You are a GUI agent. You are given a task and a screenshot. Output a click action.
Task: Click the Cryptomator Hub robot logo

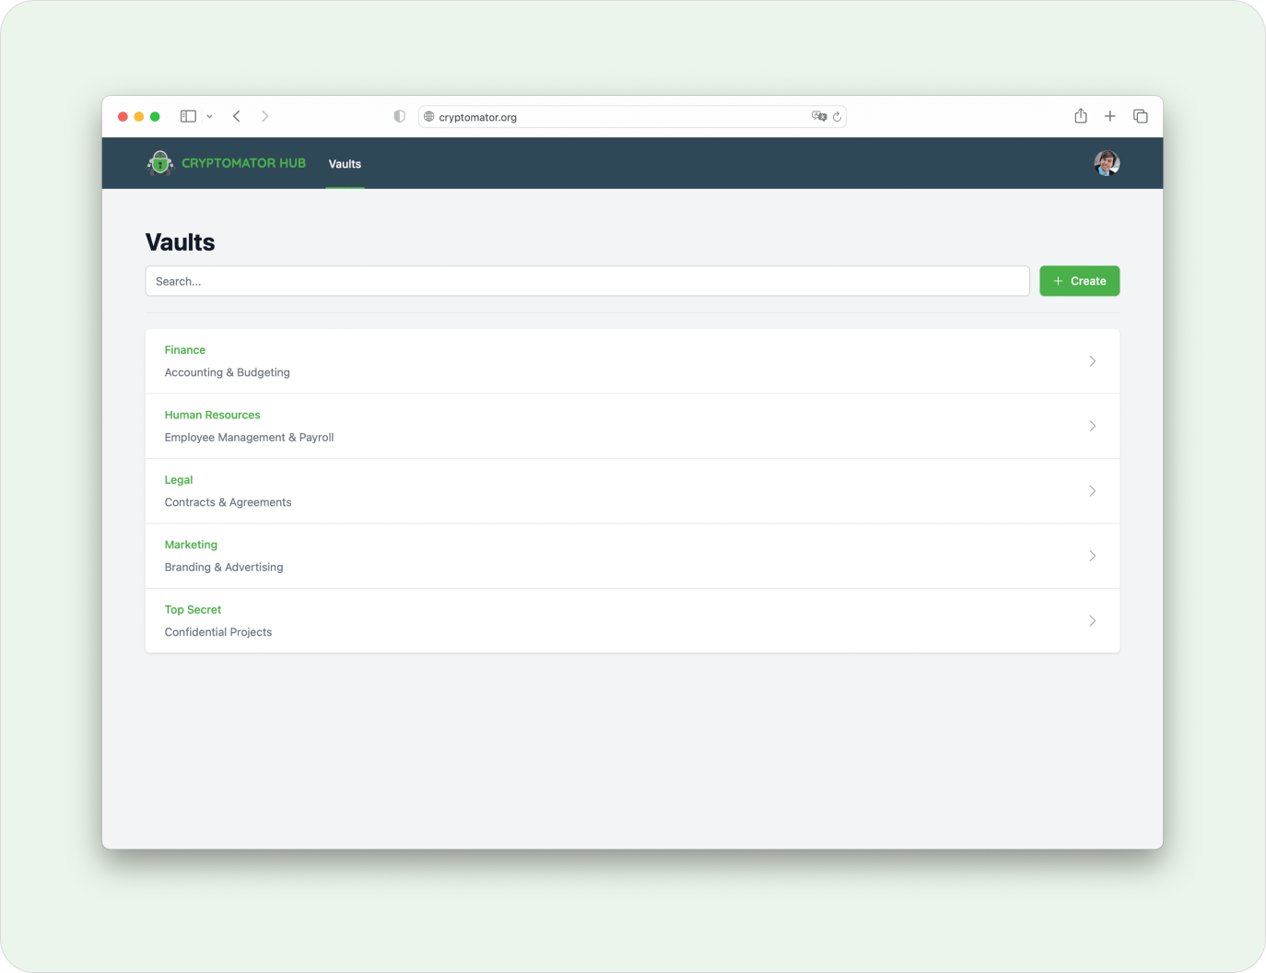click(x=160, y=163)
